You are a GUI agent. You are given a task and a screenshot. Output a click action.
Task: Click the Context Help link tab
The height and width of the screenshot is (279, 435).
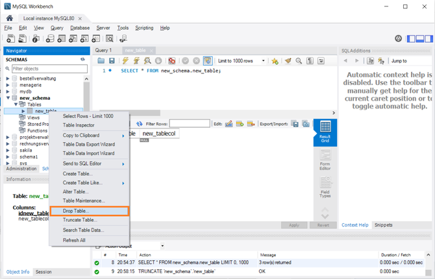click(x=355, y=225)
